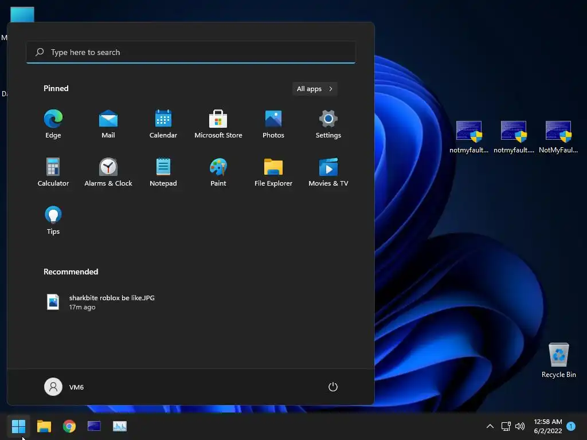Select the first notmyfault desktop shortcut
The width and height of the screenshot is (587, 440).
click(x=469, y=137)
